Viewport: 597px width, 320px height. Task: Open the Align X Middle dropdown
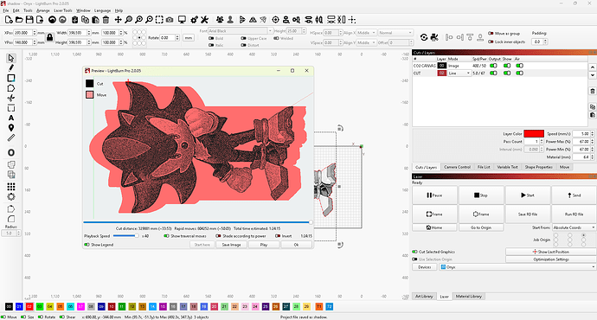tap(366, 33)
